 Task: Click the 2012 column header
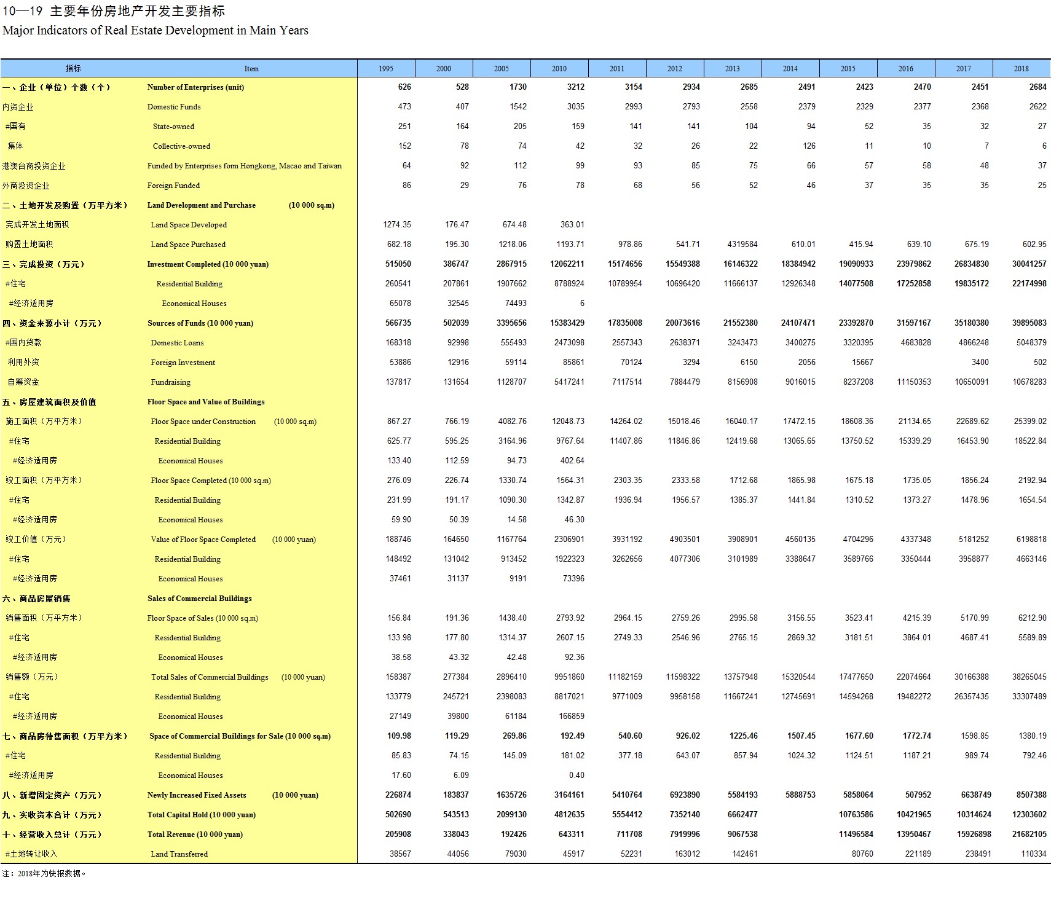click(675, 68)
